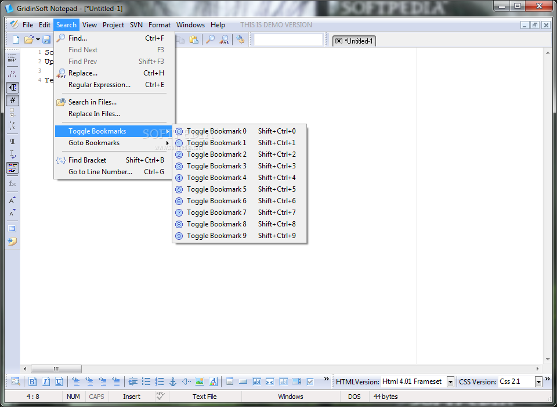Click the horizontal scrollbar thumb
557x407 pixels.
(x=56, y=369)
